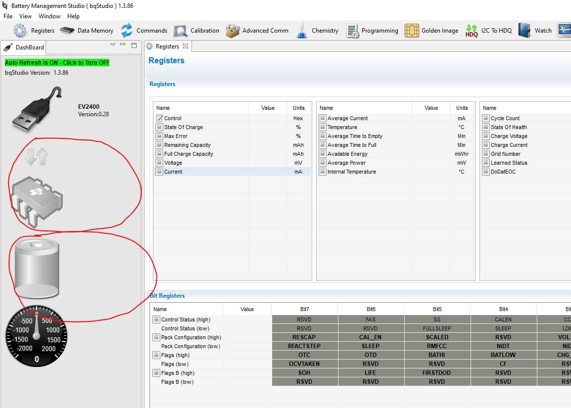Toggle the SCALED bit cell

(437, 337)
